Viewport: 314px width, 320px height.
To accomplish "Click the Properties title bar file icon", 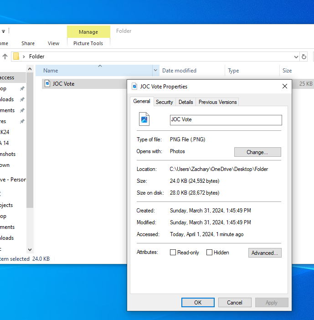I will point(134,86).
